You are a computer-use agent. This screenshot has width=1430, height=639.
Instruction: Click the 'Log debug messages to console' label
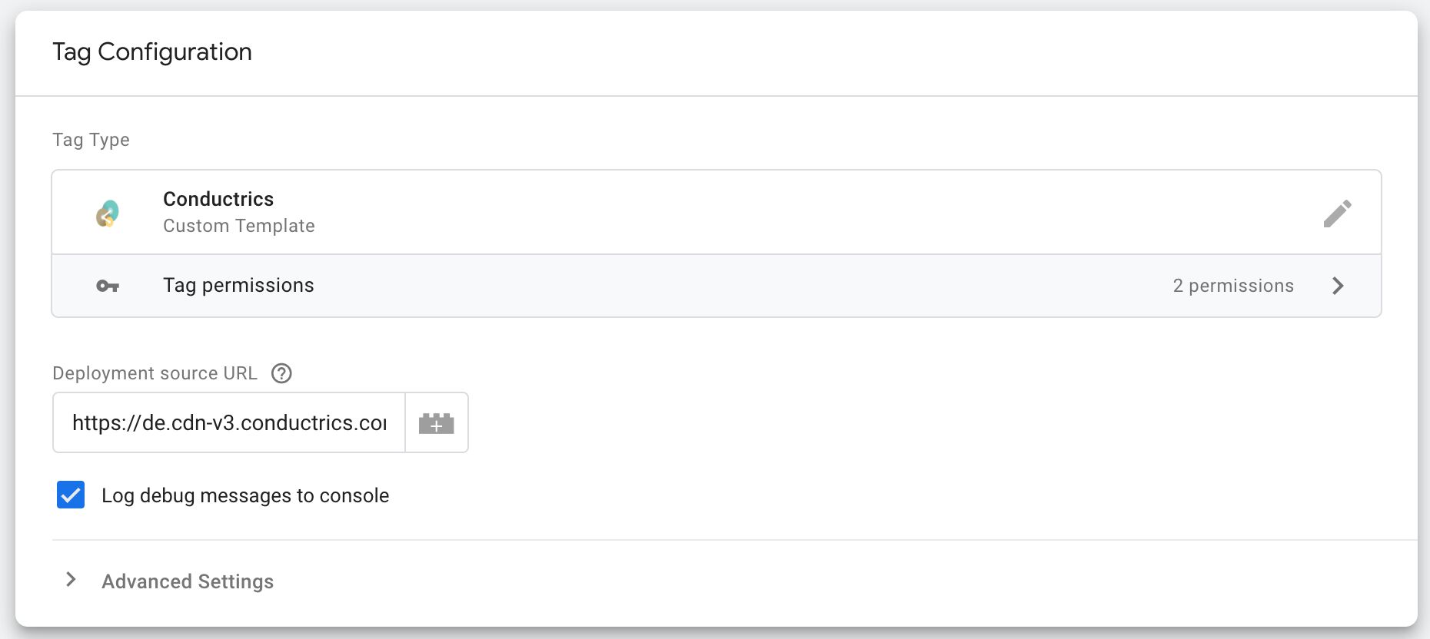pos(245,495)
